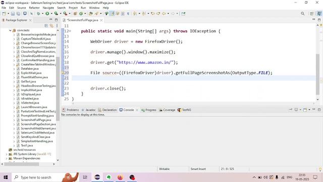Image resolution: width=323 pixels, height=182 pixels.
Task: Click the Java perspective icon
Action: click(319, 14)
